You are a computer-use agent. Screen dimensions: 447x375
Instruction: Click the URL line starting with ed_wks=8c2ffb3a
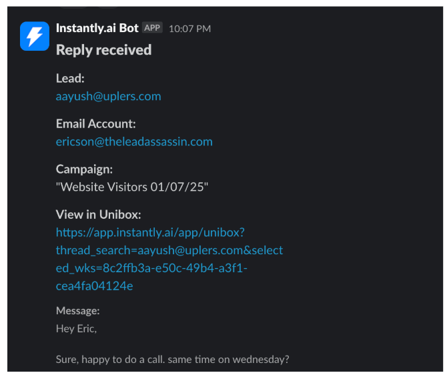click(x=151, y=268)
